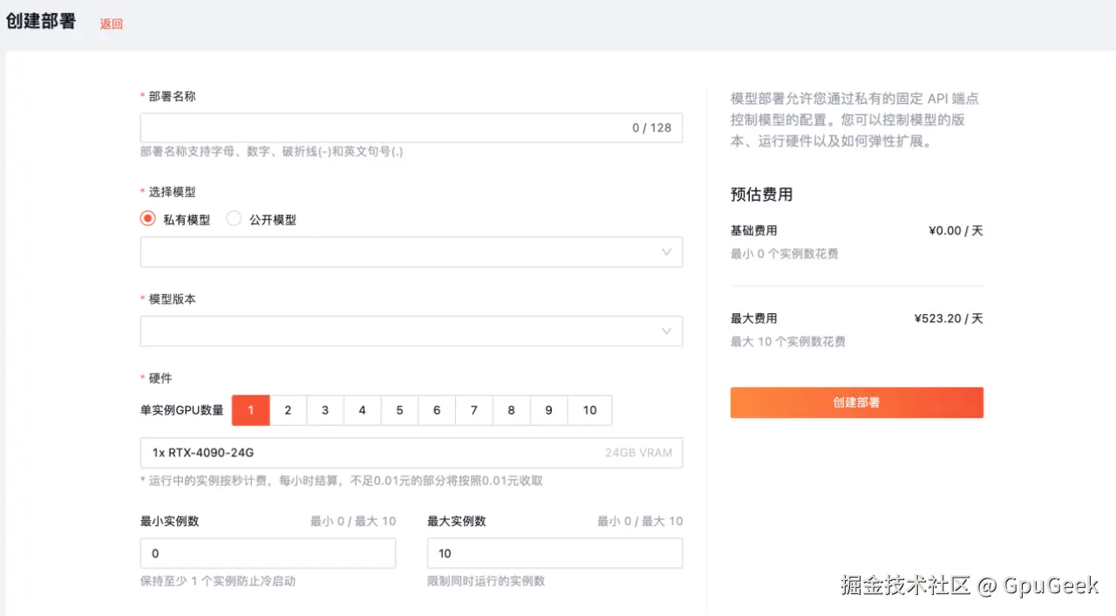Click the 最大实例数 input field
This screenshot has width=1116, height=616.
[555, 553]
